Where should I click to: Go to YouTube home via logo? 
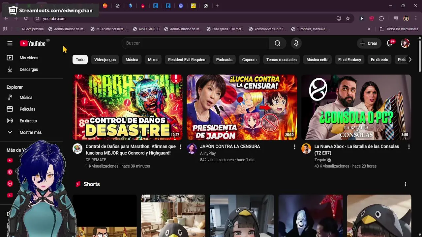point(32,43)
